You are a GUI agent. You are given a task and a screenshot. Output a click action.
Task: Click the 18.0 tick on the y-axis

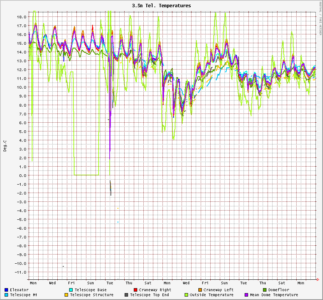click(22, 17)
